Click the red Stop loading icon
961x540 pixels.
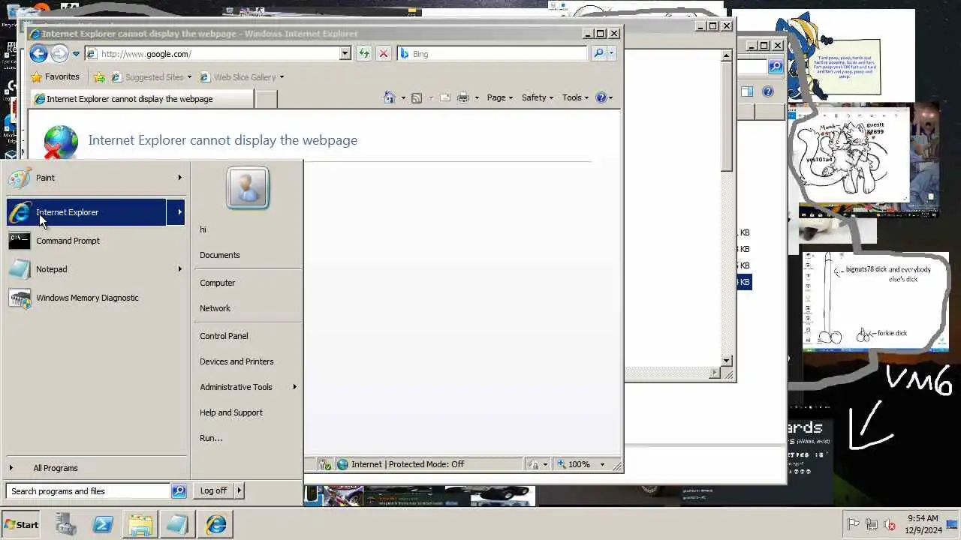pyautogui.click(x=384, y=53)
